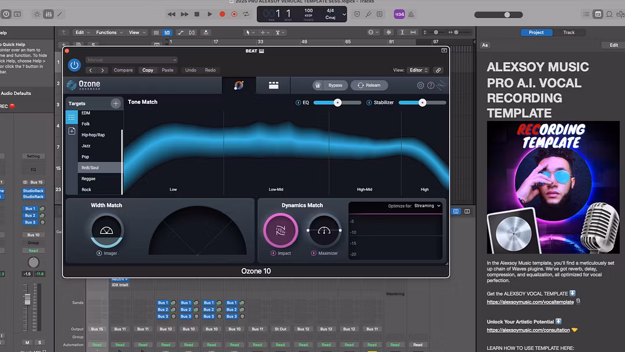Open the Functions menu in tracks area
Viewport: 625px width, 352px height.
pos(109,32)
